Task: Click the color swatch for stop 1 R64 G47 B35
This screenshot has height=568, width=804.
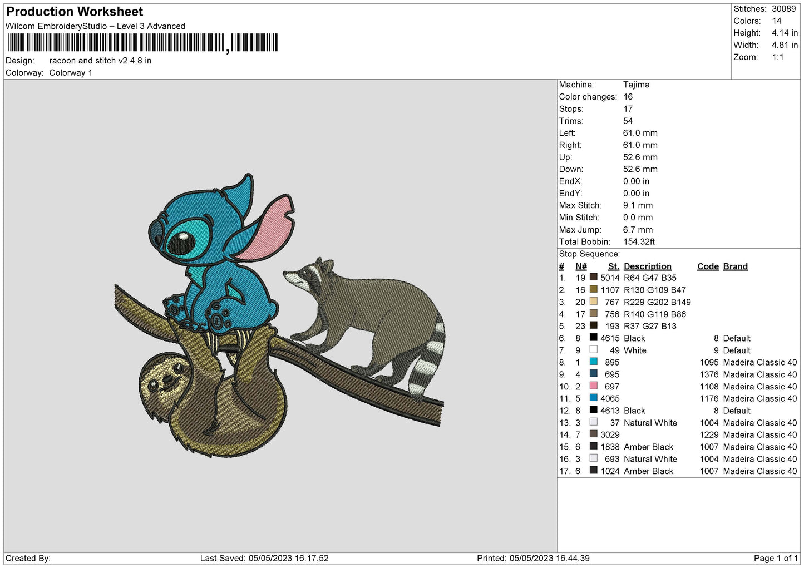Action: click(x=593, y=277)
